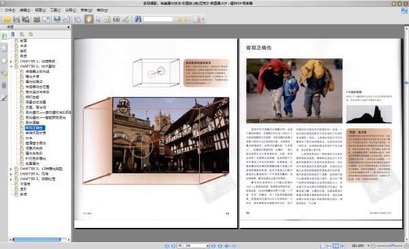409x249 pixels.
Task: Open the zoom percentage dropdown
Action: click(x=368, y=246)
